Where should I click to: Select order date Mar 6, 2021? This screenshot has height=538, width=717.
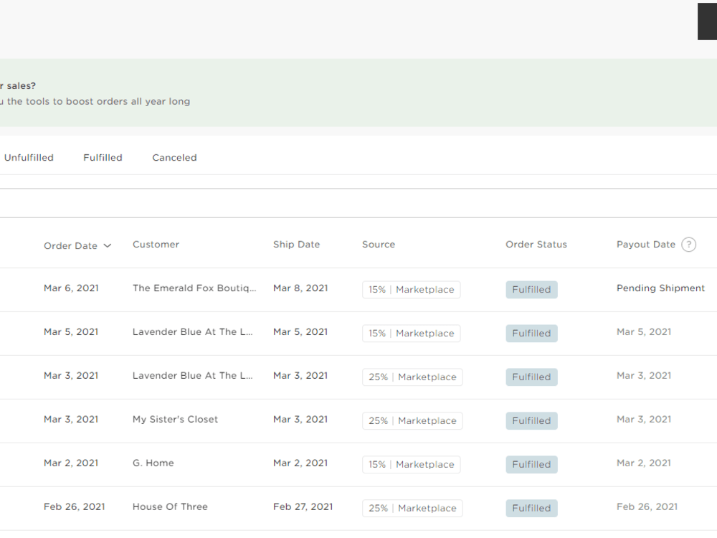pyautogui.click(x=71, y=288)
